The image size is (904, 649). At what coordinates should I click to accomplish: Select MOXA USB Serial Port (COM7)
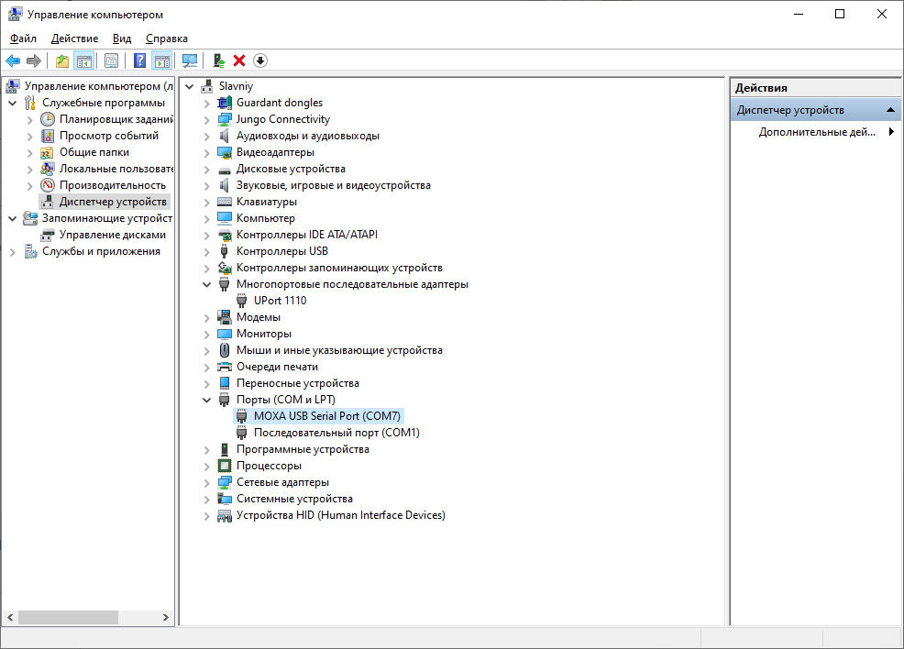pyautogui.click(x=327, y=416)
